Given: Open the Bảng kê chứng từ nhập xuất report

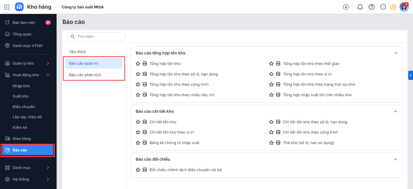Looking at the screenshot, I should click(x=174, y=143).
